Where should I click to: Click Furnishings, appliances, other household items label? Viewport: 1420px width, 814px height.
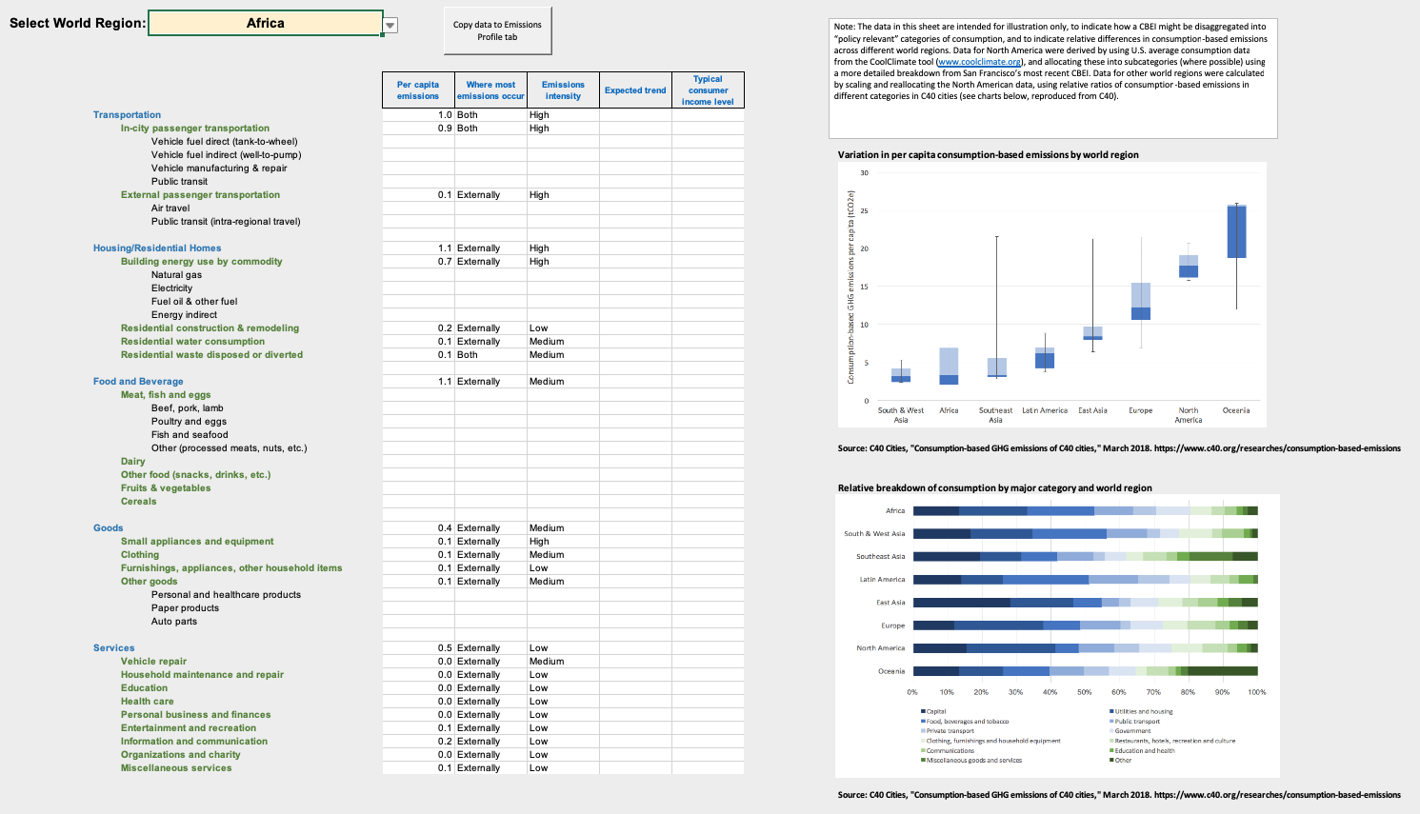(231, 567)
